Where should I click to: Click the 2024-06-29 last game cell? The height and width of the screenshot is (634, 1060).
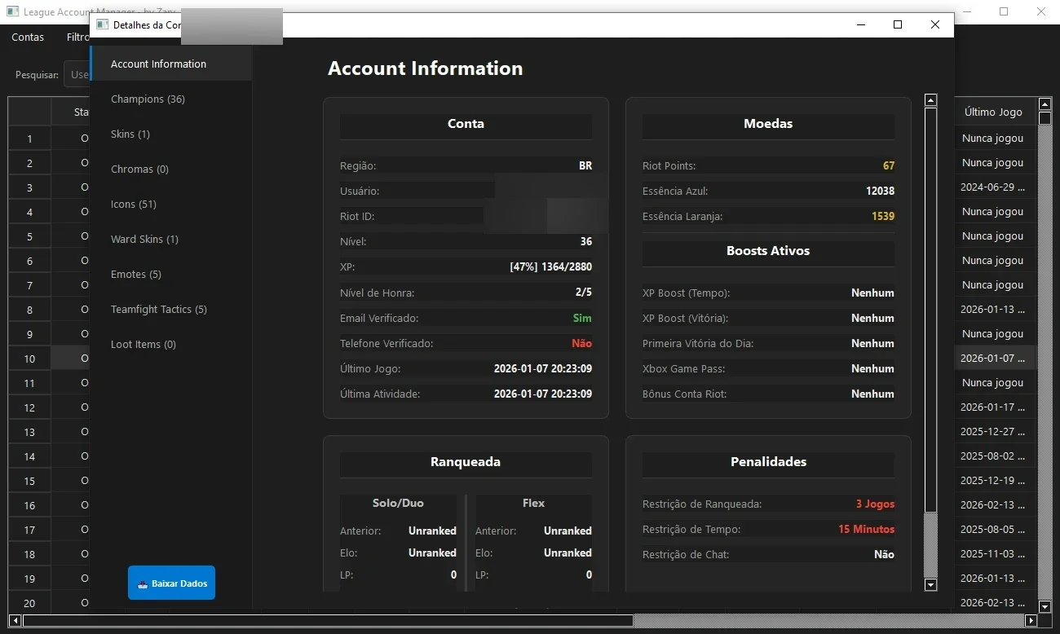tap(993, 187)
